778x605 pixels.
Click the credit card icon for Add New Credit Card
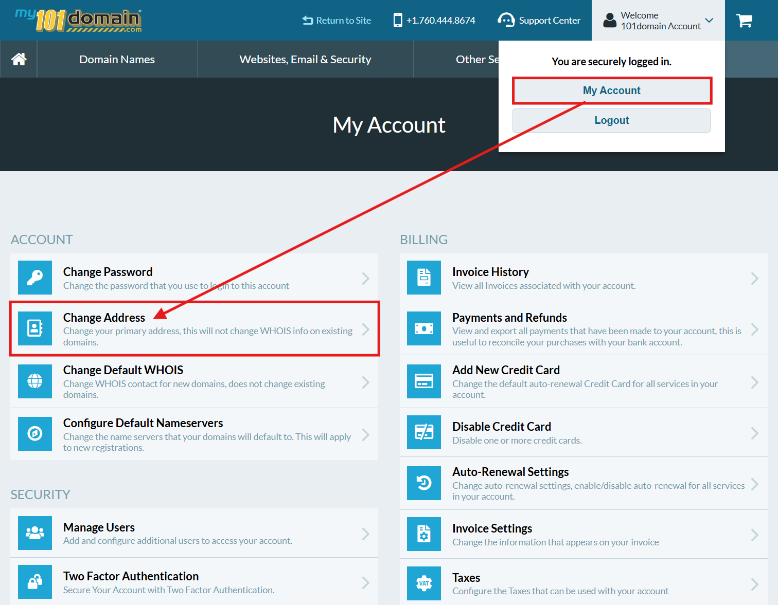click(x=423, y=381)
